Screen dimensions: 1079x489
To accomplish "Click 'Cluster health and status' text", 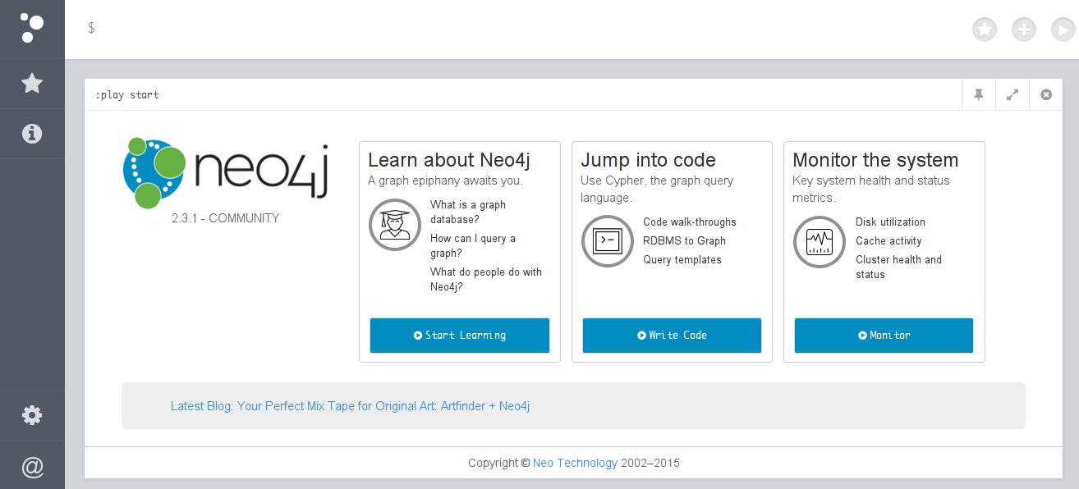I will pos(898,267).
